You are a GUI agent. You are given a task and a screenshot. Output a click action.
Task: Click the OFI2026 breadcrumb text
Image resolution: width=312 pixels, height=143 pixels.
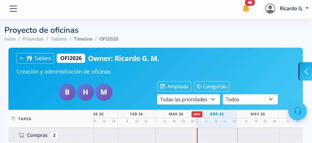109,39
